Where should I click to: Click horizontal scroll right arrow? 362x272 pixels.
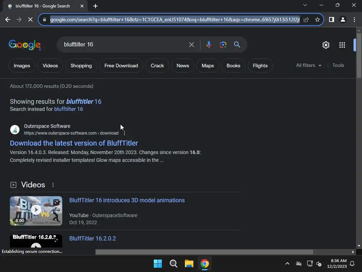click(x=353, y=252)
